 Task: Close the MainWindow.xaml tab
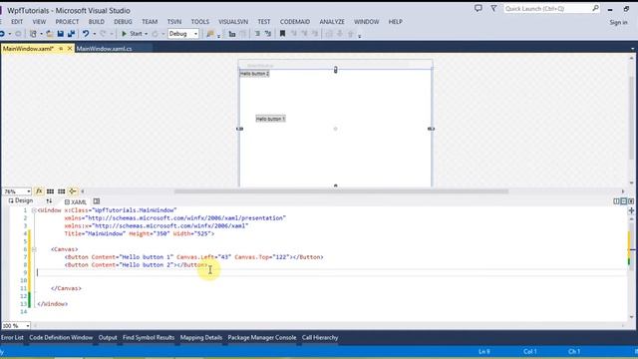click(x=70, y=49)
